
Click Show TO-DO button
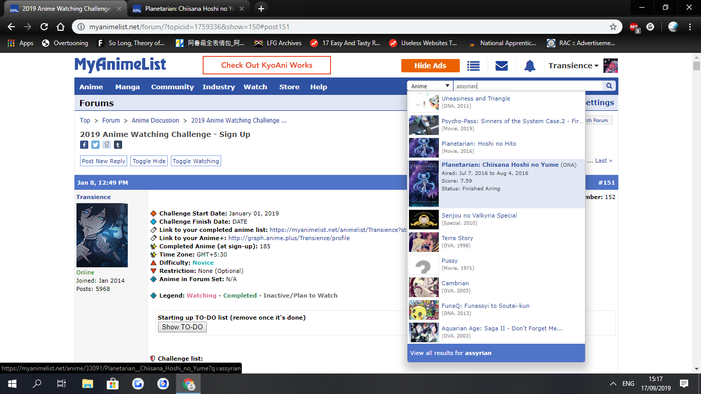pyautogui.click(x=182, y=327)
